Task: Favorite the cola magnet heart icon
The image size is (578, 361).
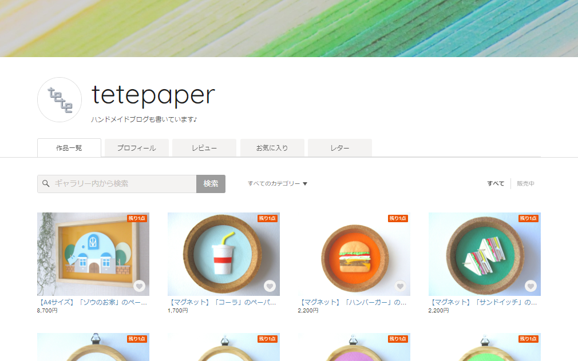Action: click(270, 286)
